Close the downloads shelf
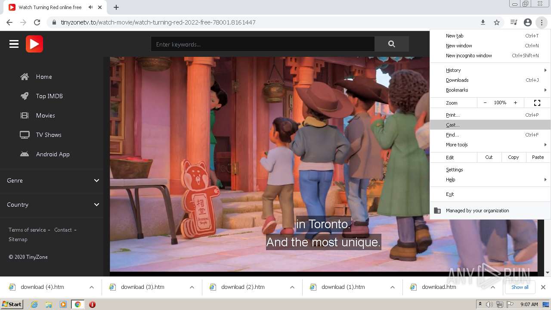 click(x=543, y=287)
